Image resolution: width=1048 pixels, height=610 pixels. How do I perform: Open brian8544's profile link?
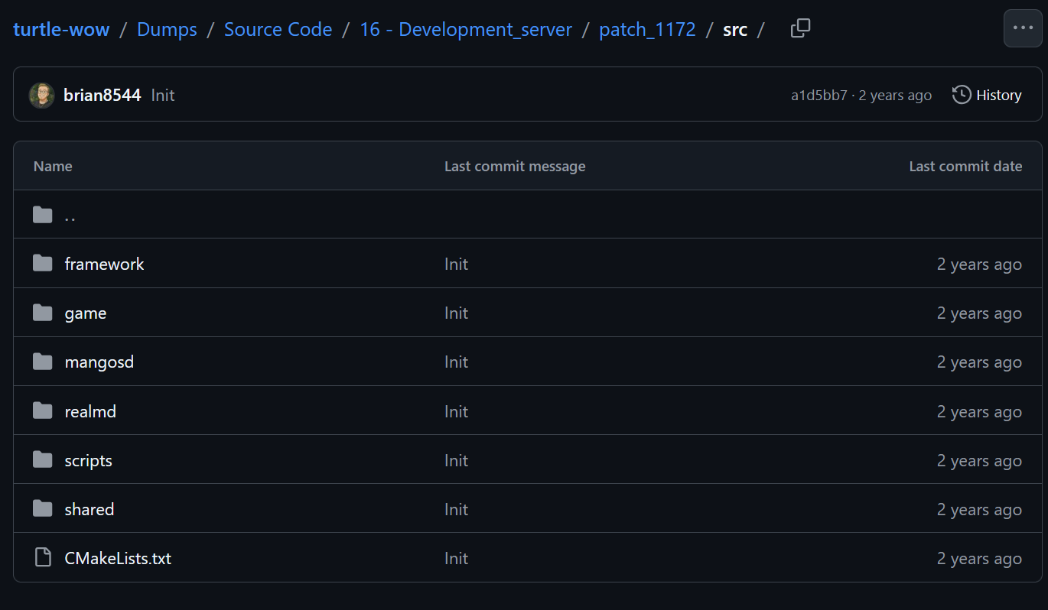tap(103, 95)
